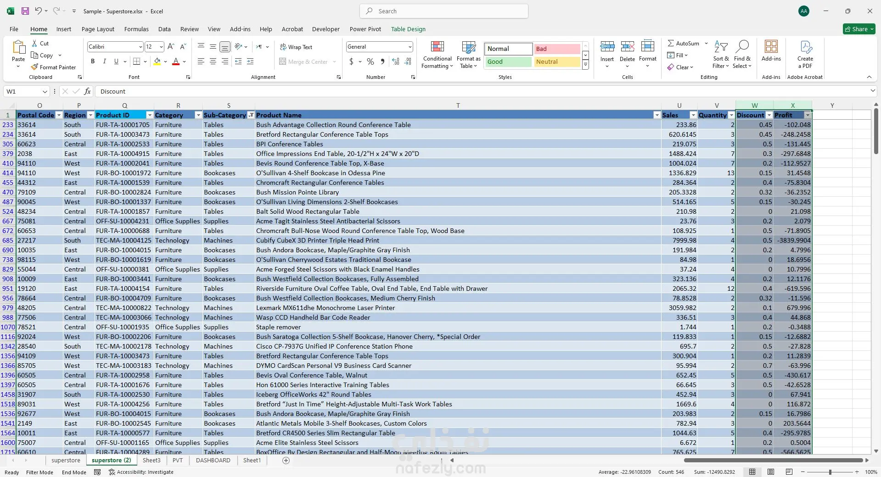Screen dimensions: 881x477
Task: Click the Format cells icon
Action: point(648,46)
